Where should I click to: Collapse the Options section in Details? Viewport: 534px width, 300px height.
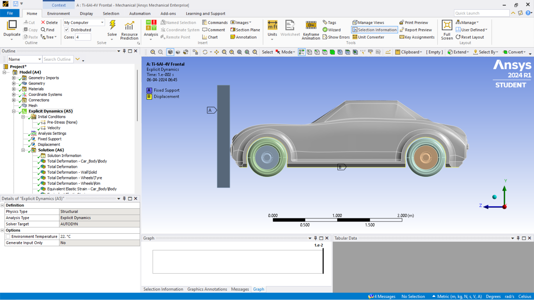[3, 230]
